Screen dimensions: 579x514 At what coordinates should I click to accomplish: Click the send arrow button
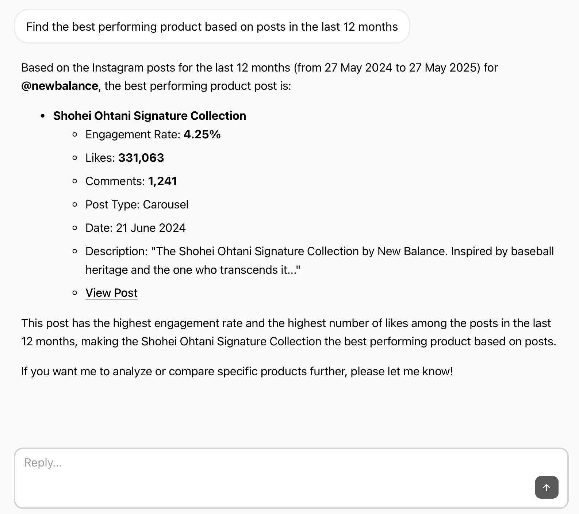point(547,487)
